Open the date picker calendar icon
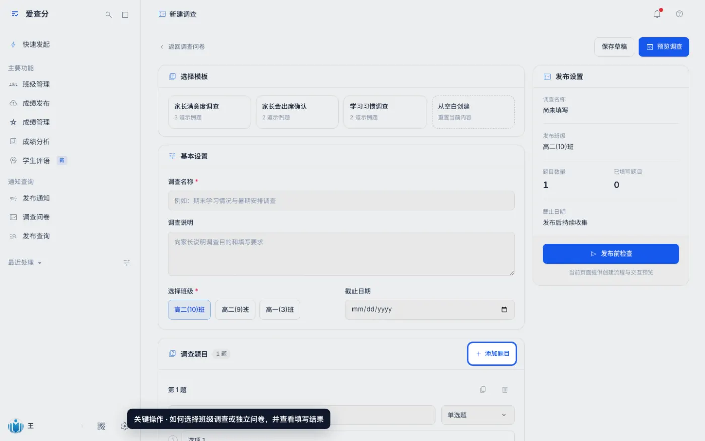705x441 pixels. (504, 309)
